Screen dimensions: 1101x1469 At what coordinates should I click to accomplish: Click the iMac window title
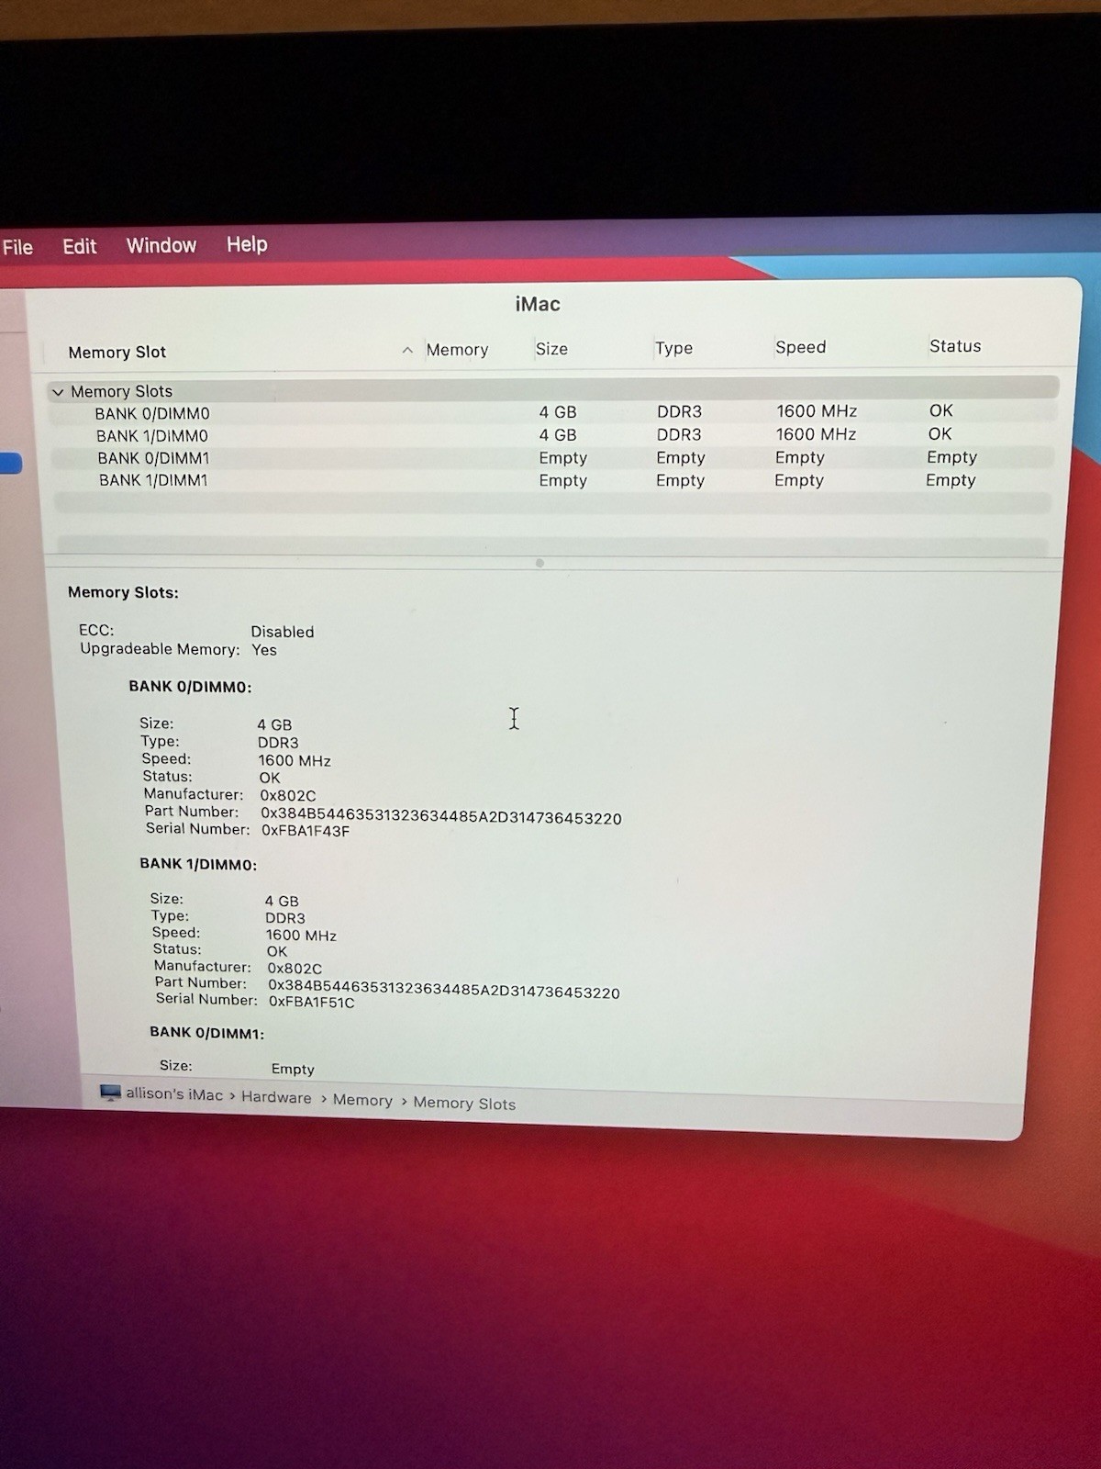tap(538, 304)
